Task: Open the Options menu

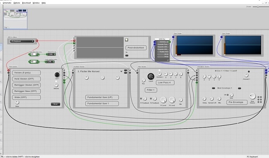Action: [x=17, y=3]
